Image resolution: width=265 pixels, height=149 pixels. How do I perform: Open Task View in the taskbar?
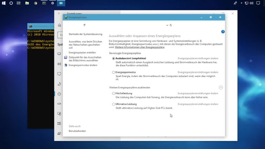18,3
